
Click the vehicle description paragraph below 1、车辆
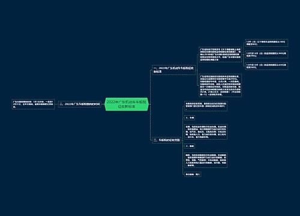pos(206,132)
